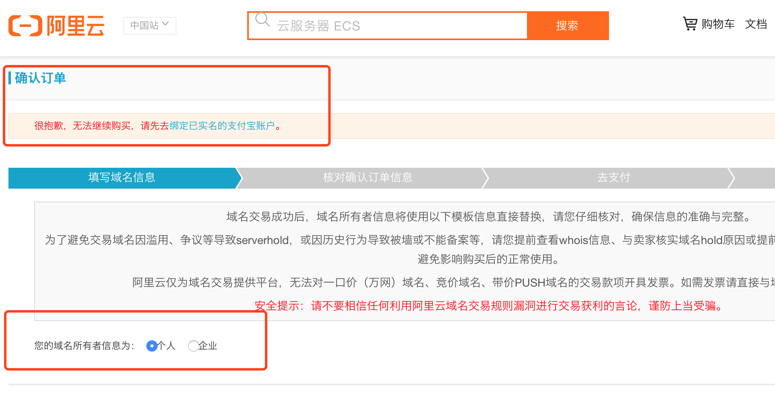The image size is (775, 419).
Task: Click the 搜索 search button
Action: point(567,25)
